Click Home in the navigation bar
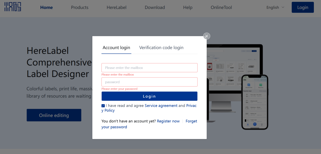This screenshot has width=321, height=154. (x=46, y=7)
